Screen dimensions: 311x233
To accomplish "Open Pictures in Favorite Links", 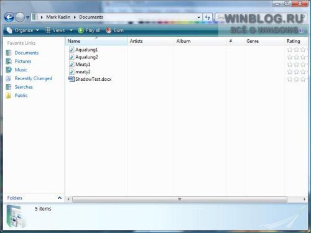I will [23, 62].
